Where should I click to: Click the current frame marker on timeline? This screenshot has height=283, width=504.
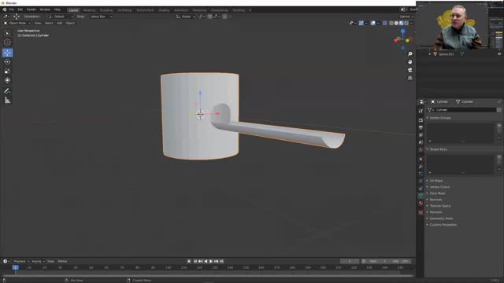[15, 267]
